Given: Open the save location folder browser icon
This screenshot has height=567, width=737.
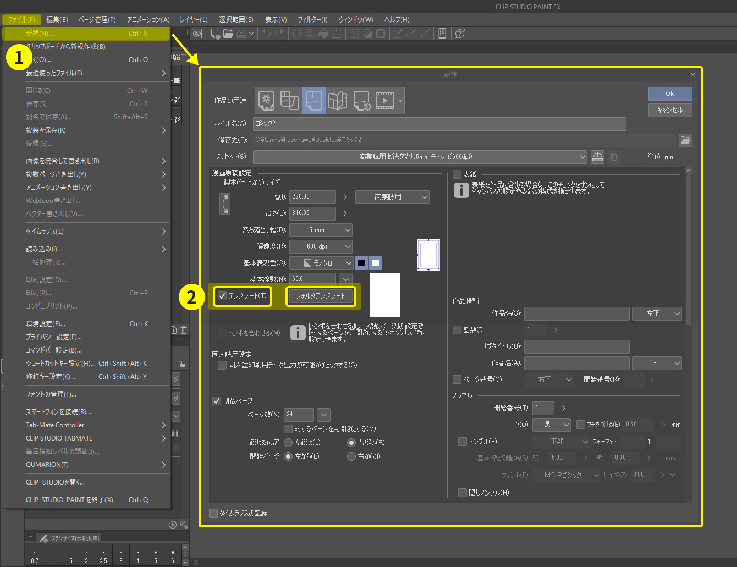Looking at the screenshot, I should click(x=685, y=140).
